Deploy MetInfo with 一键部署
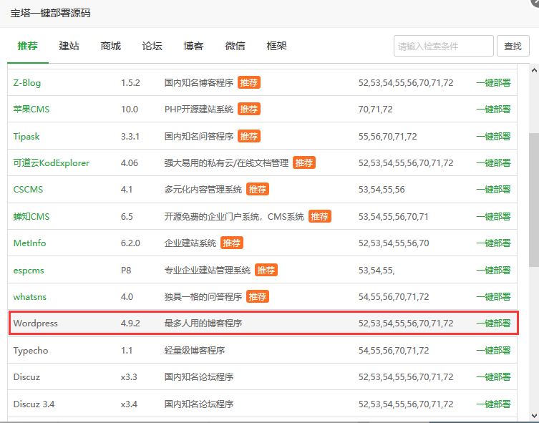Screen dimensions: 539x423 (x=493, y=243)
